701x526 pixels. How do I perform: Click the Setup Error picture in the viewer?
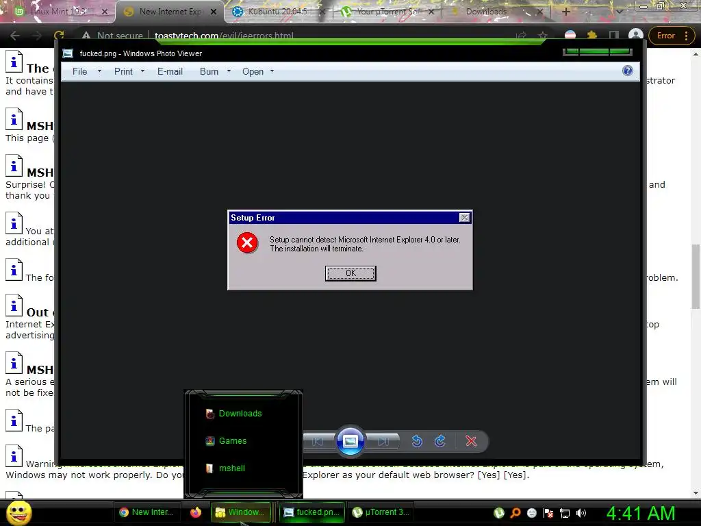[x=350, y=250]
